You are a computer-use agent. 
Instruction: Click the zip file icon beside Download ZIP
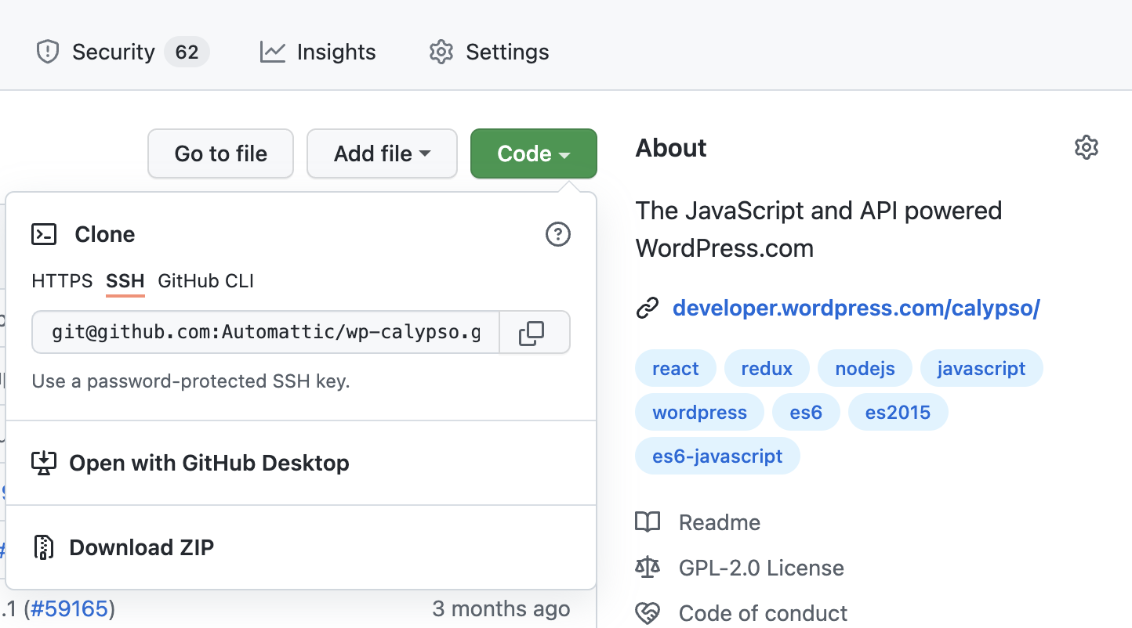44,547
